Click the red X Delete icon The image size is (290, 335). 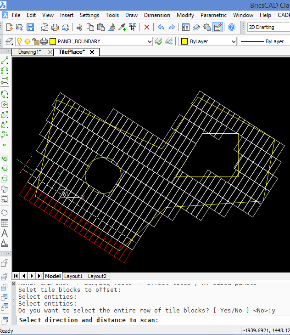click(147, 27)
